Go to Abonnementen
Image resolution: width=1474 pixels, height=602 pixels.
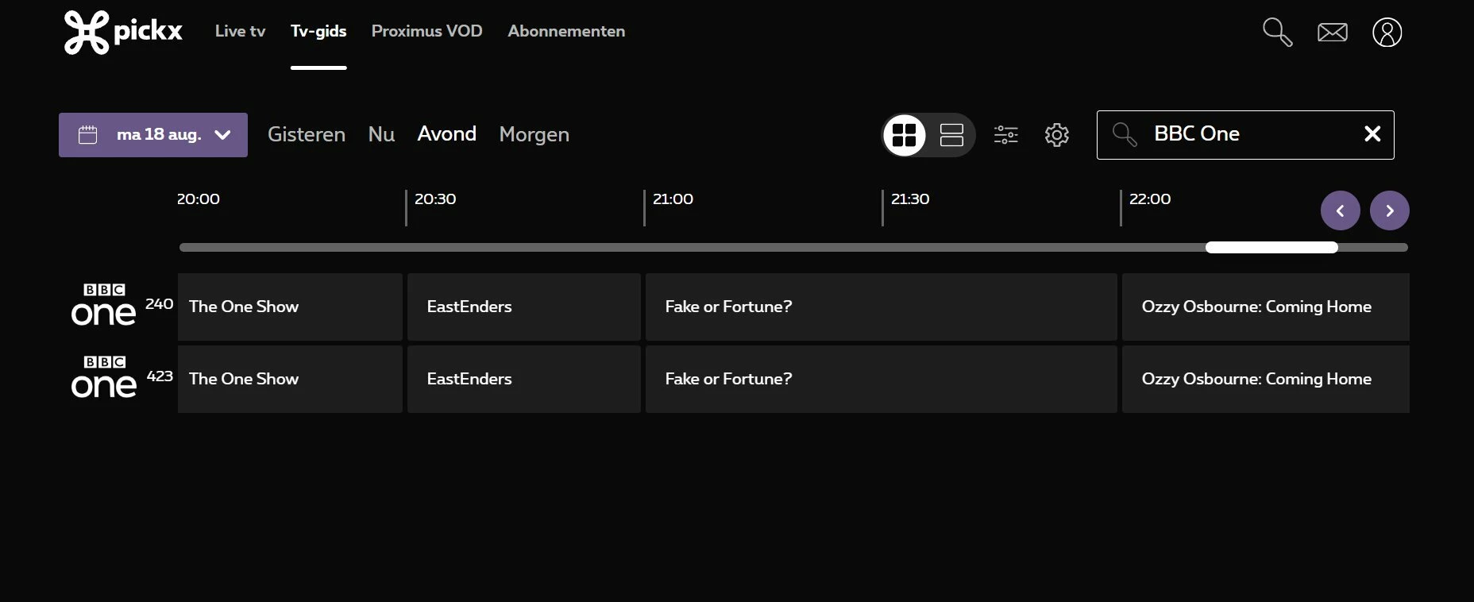point(566,31)
